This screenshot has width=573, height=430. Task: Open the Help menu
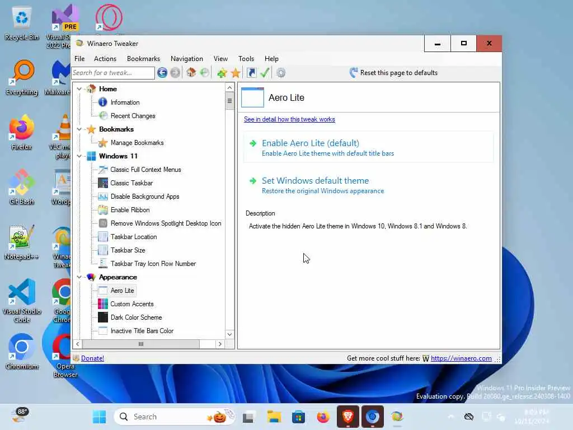[271, 58]
